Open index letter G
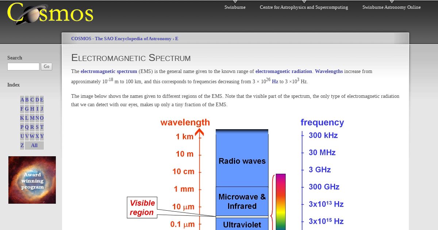The height and width of the screenshot is (230, 438). (27, 109)
